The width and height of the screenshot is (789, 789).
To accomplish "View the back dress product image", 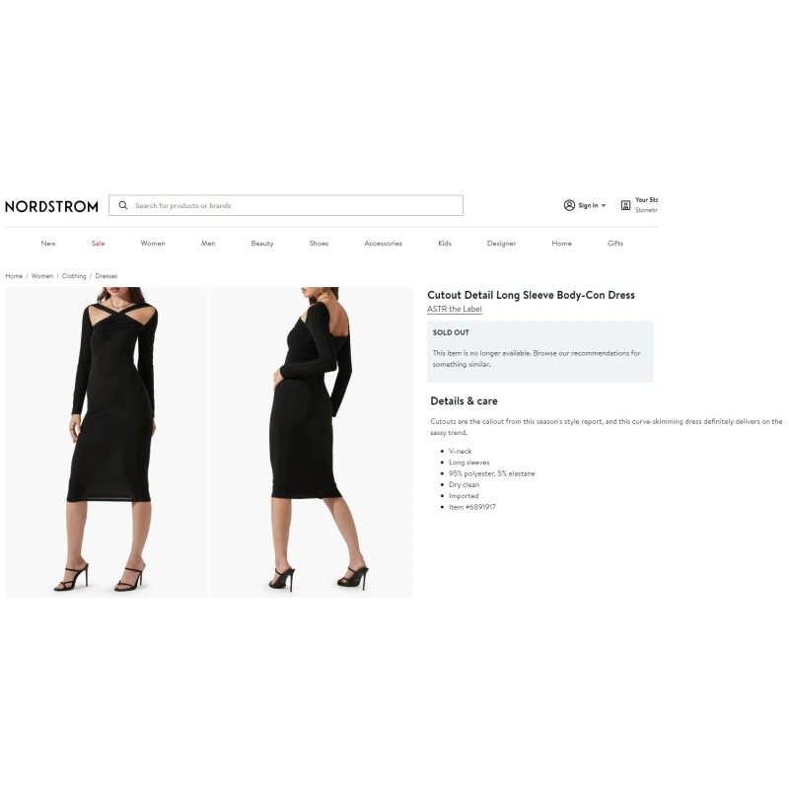I will (311, 442).
